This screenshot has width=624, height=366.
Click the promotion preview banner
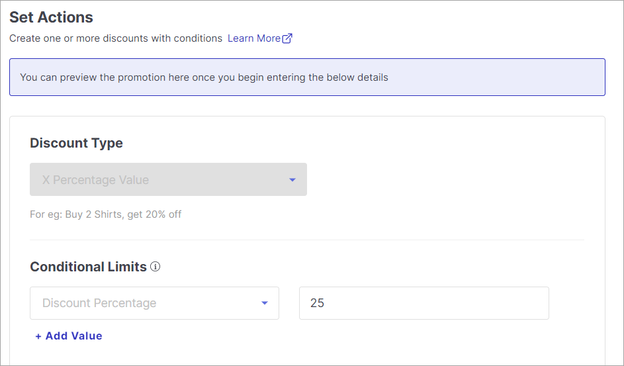pos(307,77)
